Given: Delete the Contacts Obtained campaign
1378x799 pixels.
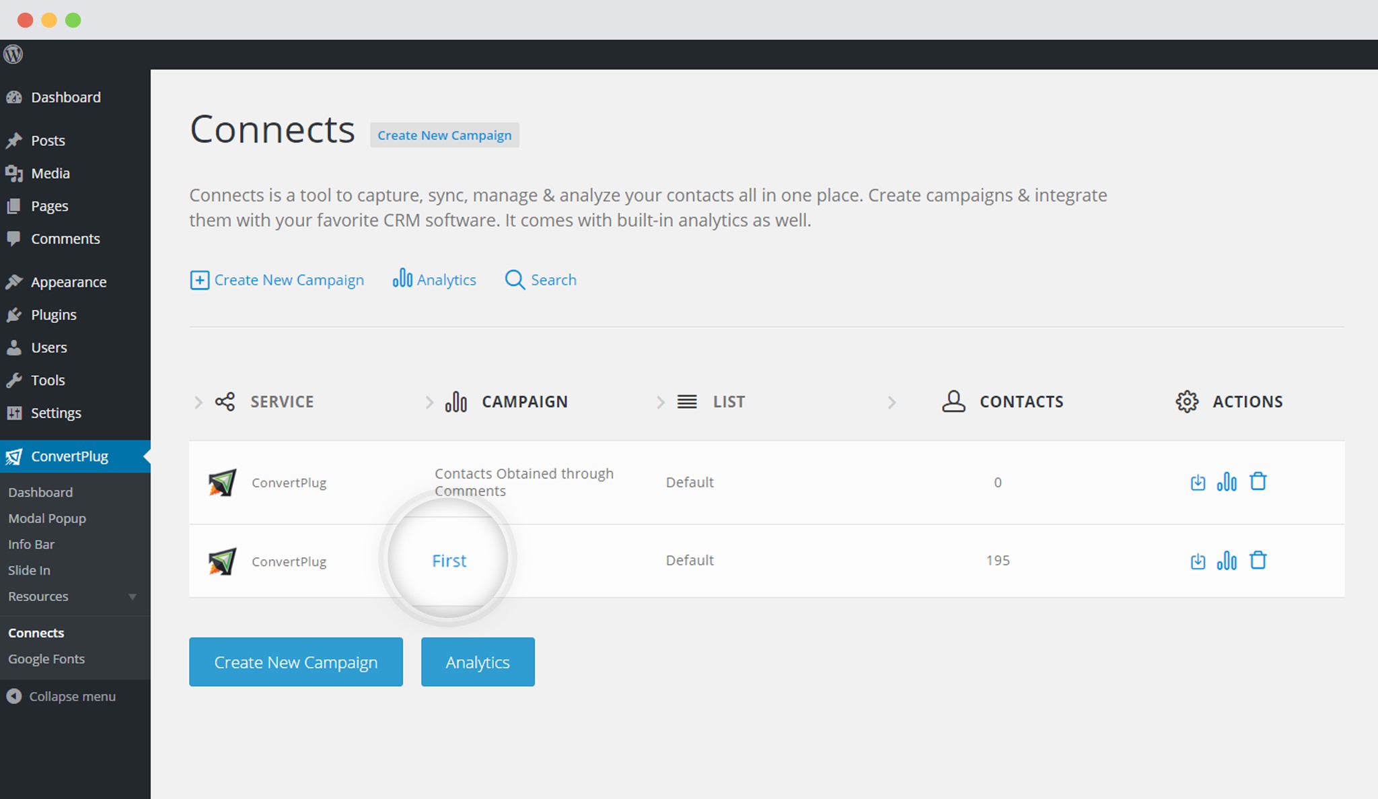Looking at the screenshot, I should tap(1258, 481).
